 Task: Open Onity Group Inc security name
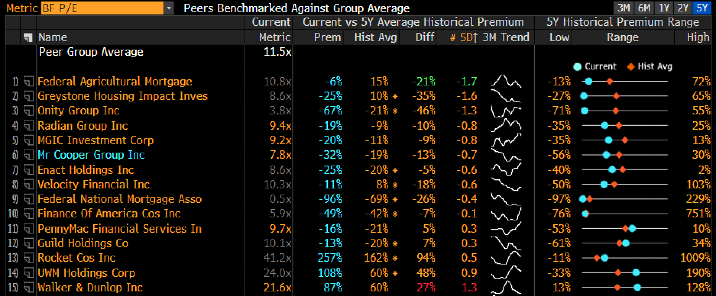tap(78, 111)
